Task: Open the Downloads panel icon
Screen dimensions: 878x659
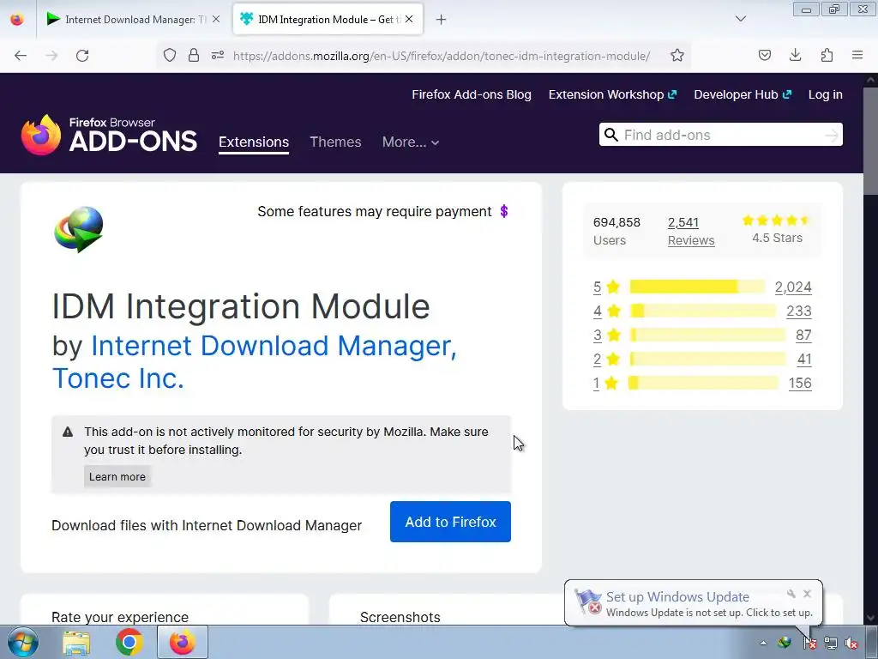Action: [x=795, y=55]
